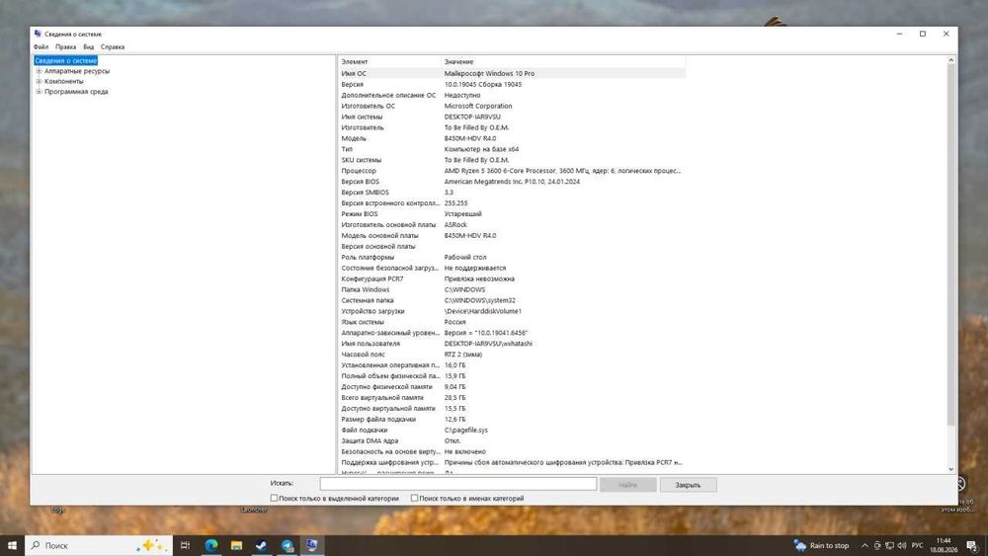Open File Explorer from the taskbar
The image size is (988, 556).
point(236,545)
